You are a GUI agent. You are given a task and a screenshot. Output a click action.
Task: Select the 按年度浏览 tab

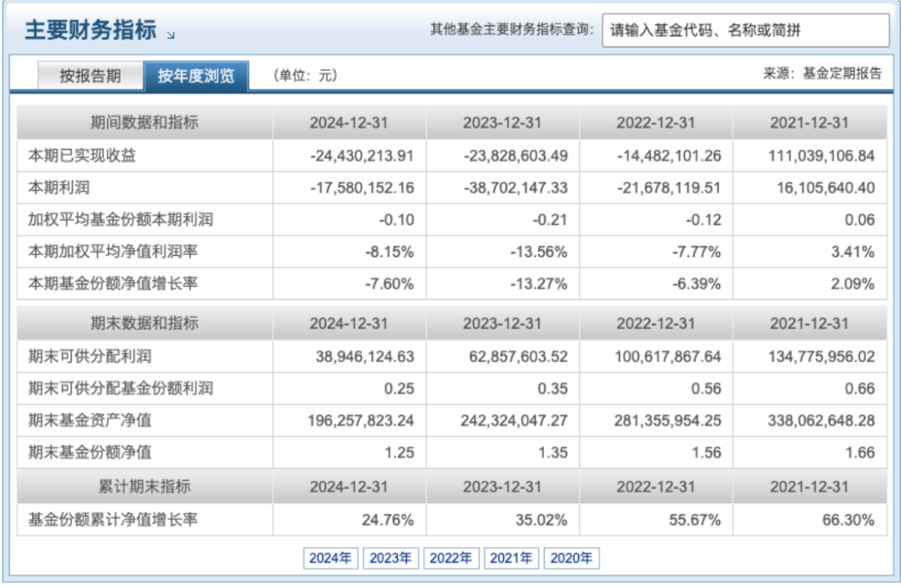coord(196,76)
